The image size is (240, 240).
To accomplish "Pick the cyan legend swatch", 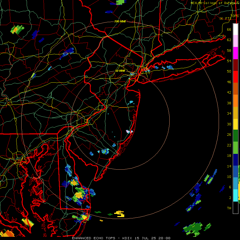I will coord(235,195).
